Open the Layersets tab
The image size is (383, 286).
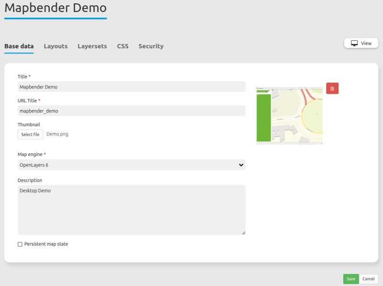pyautogui.click(x=92, y=46)
